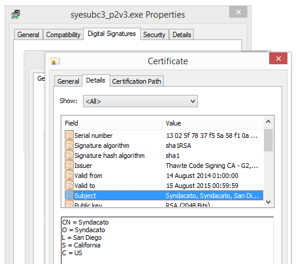Select the Certificate Details tab
Image resolution: width=301 pixels, height=264 pixels.
(96, 80)
